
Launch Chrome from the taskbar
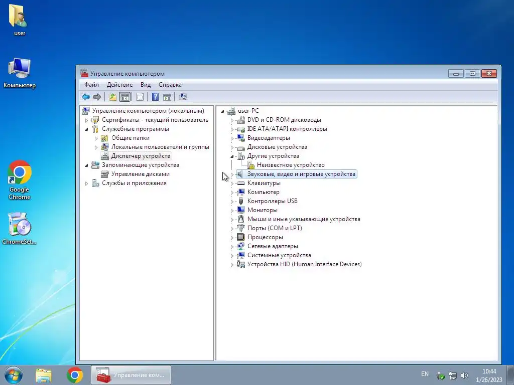pyautogui.click(x=75, y=375)
